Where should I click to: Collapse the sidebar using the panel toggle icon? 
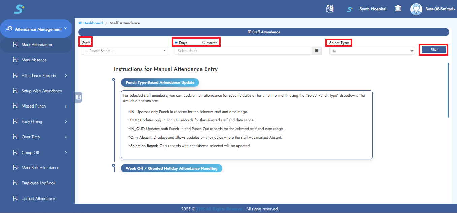tap(78, 97)
